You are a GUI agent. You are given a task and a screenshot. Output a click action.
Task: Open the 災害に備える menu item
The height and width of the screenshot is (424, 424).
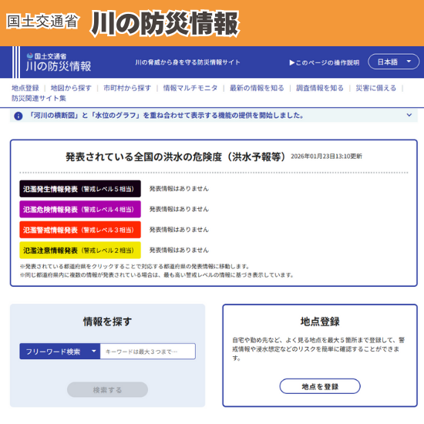376,88
